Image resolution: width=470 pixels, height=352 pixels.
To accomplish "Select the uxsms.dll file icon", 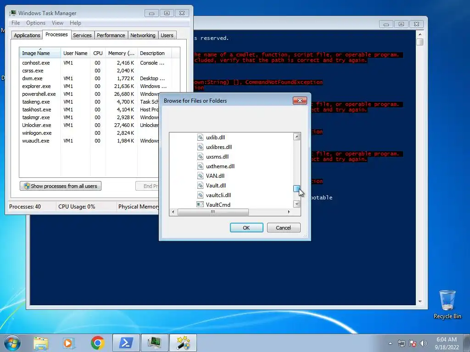I will click(x=200, y=157).
